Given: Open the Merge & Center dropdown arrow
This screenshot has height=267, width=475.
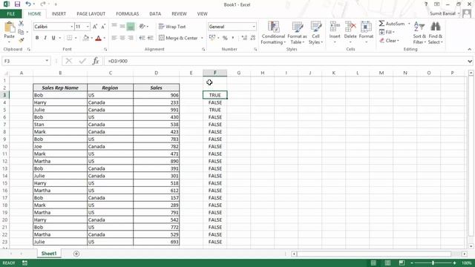Looking at the screenshot, I should (x=202, y=38).
